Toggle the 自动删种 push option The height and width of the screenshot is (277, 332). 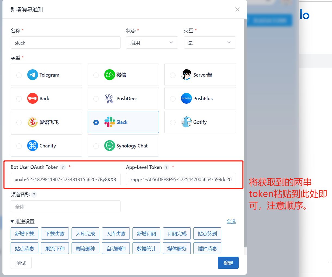tap(116, 248)
